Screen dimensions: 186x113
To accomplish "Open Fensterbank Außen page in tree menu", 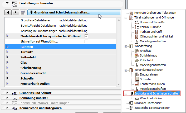I will [x=152, y=84].
